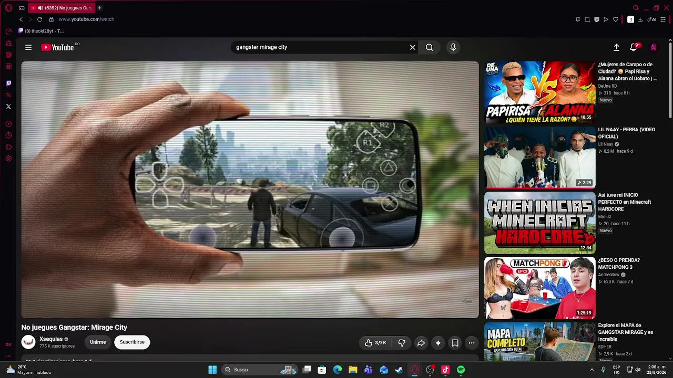Open the YouTube guide hamburger menu
This screenshot has height=378, width=673.
(x=28, y=47)
